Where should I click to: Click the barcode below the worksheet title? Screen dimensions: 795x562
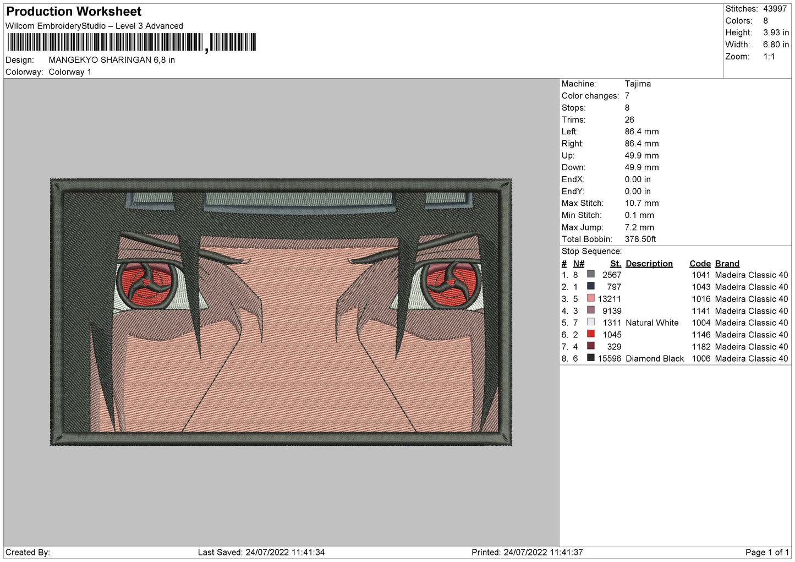coord(131,42)
